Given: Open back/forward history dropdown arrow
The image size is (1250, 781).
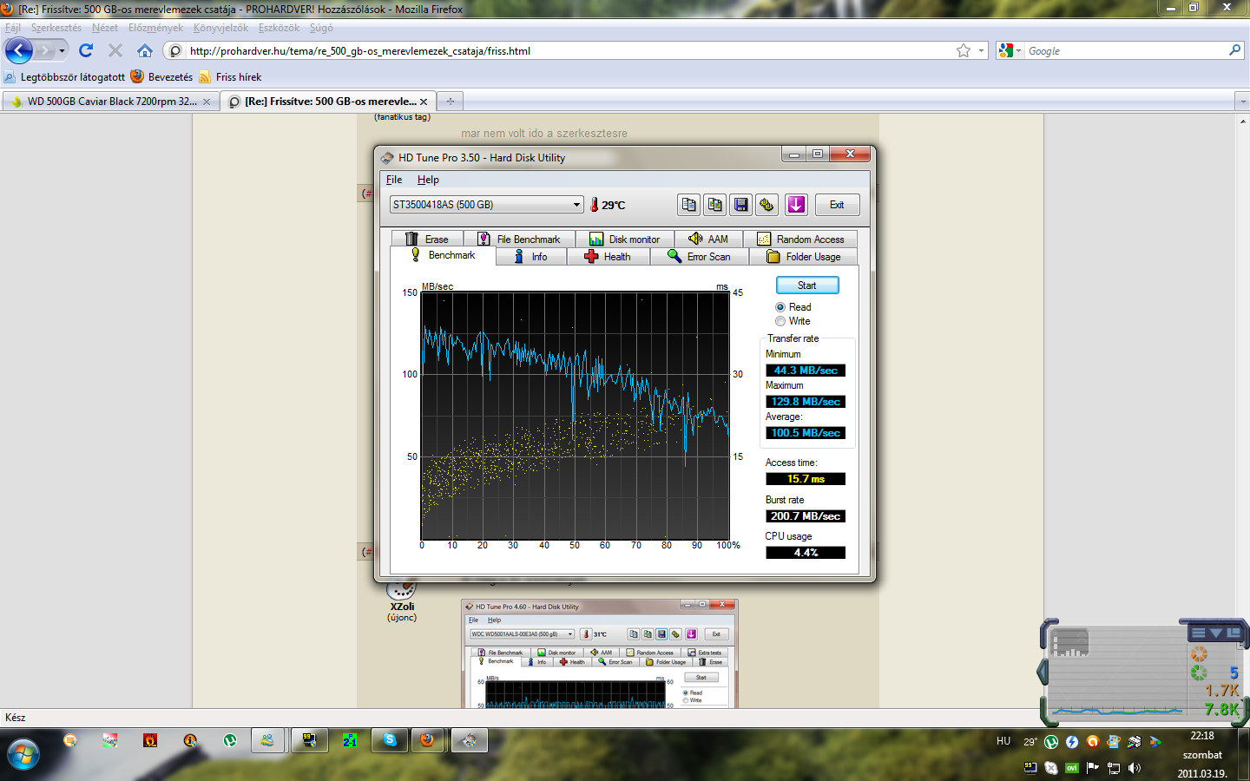Looking at the screenshot, I should (62, 51).
